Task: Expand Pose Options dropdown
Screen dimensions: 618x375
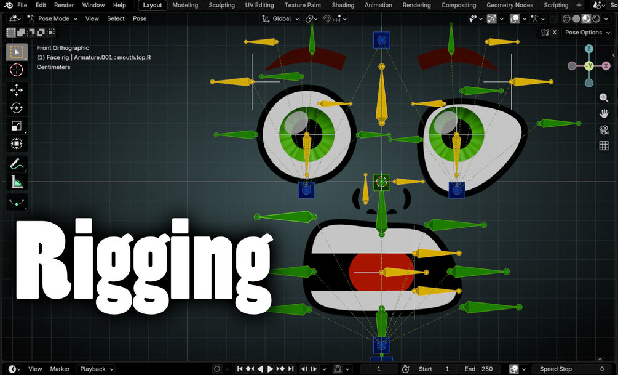Action: click(x=587, y=33)
